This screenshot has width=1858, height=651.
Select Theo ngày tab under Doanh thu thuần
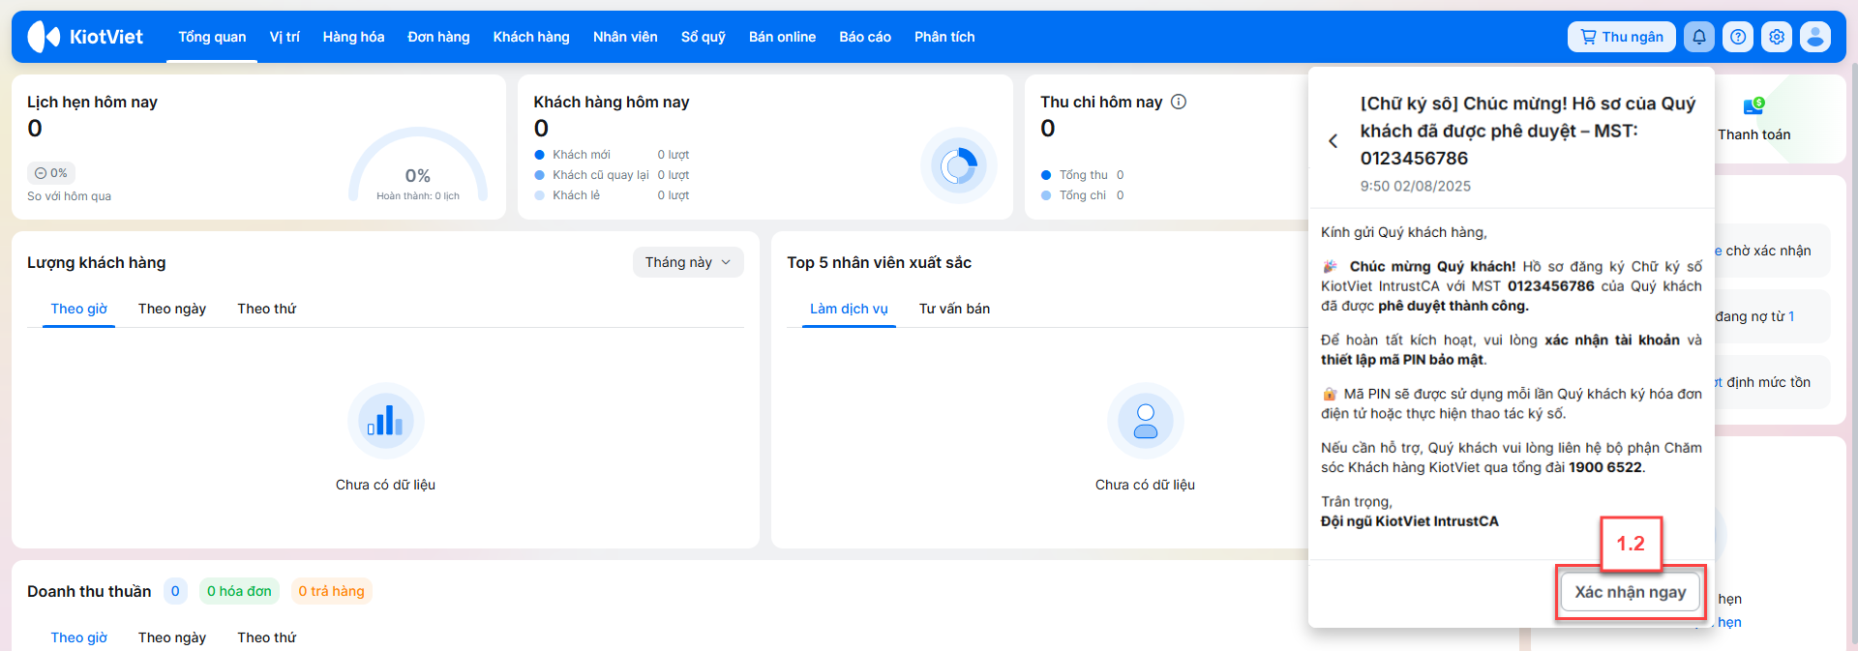click(x=172, y=637)
